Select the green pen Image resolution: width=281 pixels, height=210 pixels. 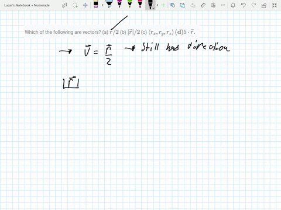click(x=130, y=4)
